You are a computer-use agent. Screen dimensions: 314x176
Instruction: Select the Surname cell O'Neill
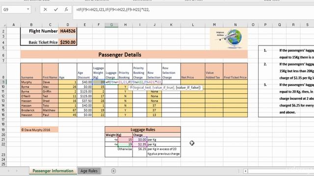point(31,96)
